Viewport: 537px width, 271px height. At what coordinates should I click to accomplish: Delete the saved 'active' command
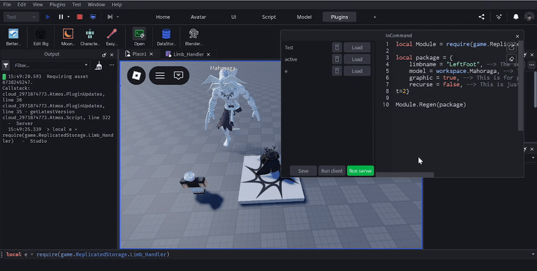click(x=337, y=59)
